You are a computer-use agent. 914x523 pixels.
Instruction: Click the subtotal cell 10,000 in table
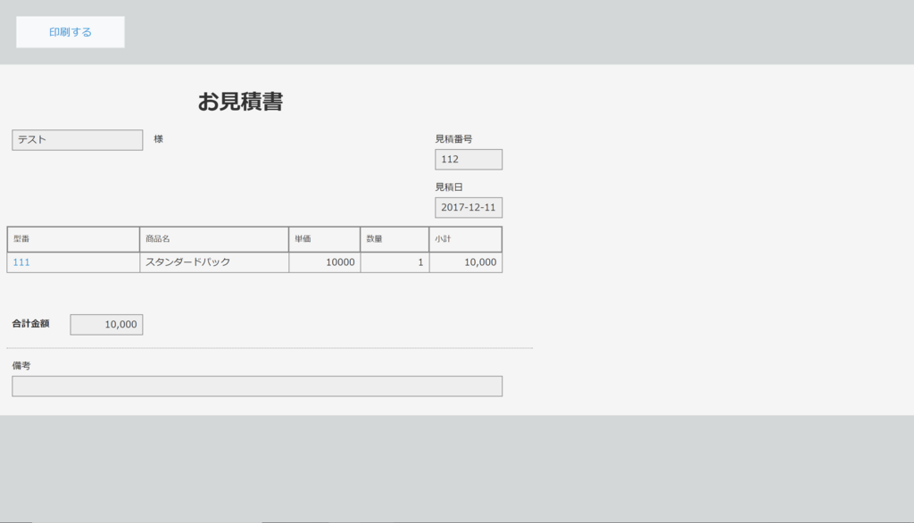click(466, 262)
